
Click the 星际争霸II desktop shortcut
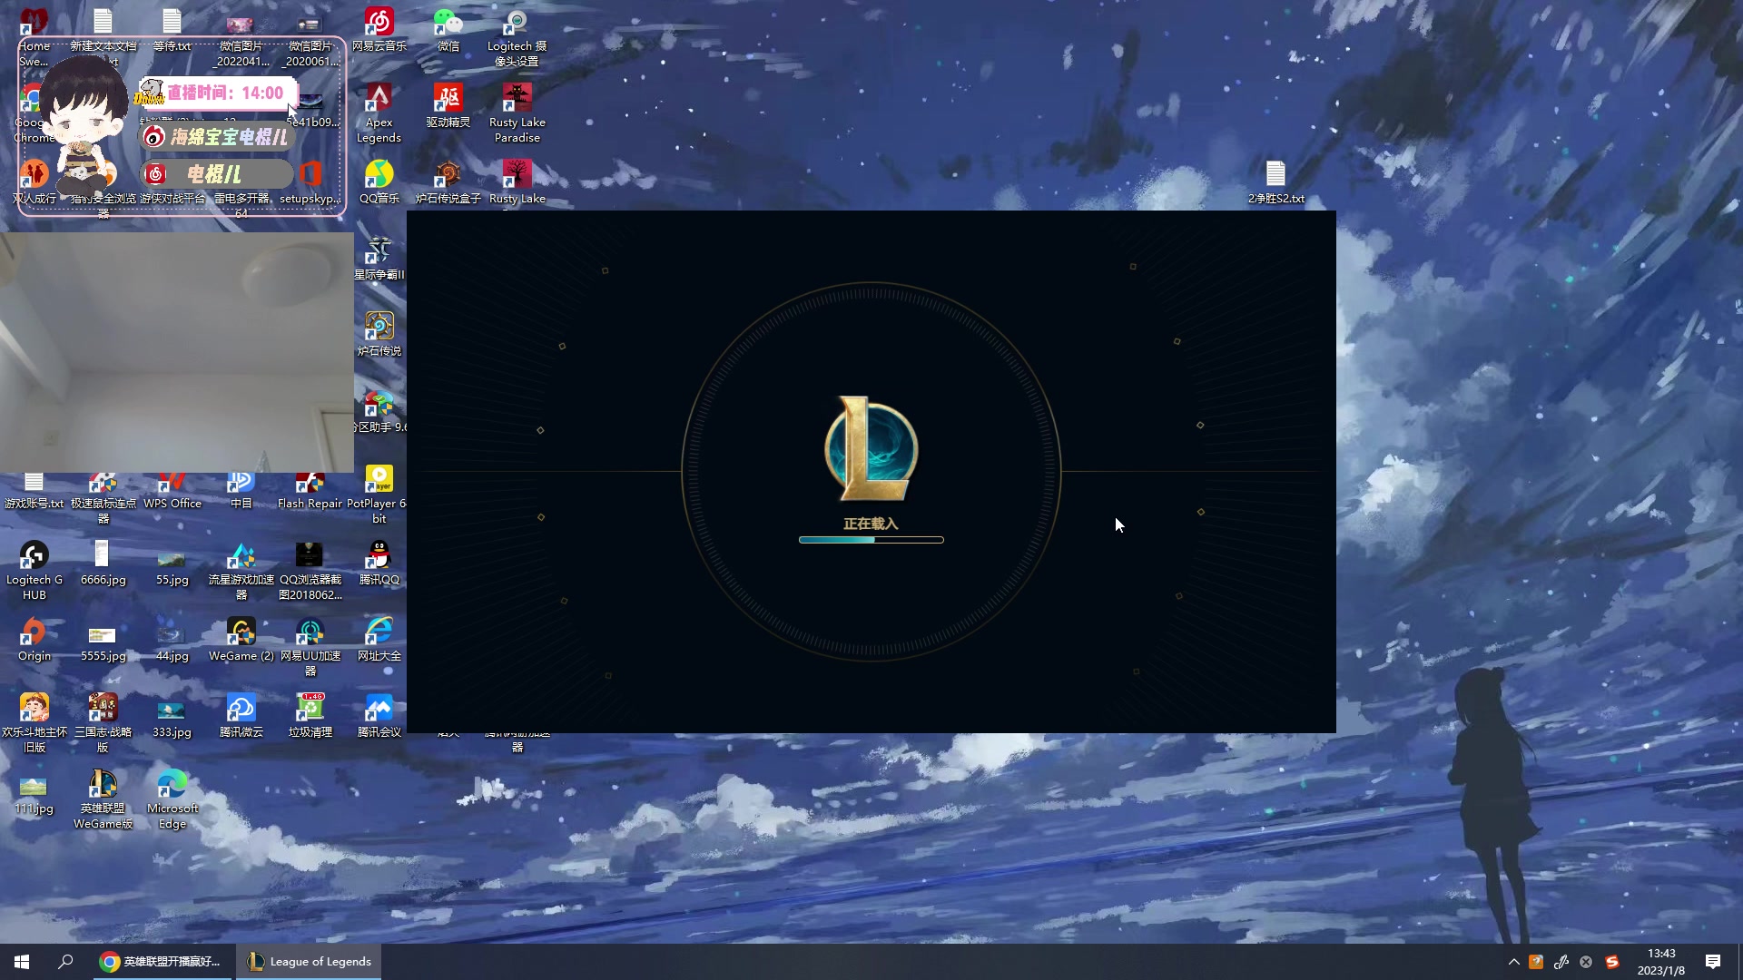(379, 259)
